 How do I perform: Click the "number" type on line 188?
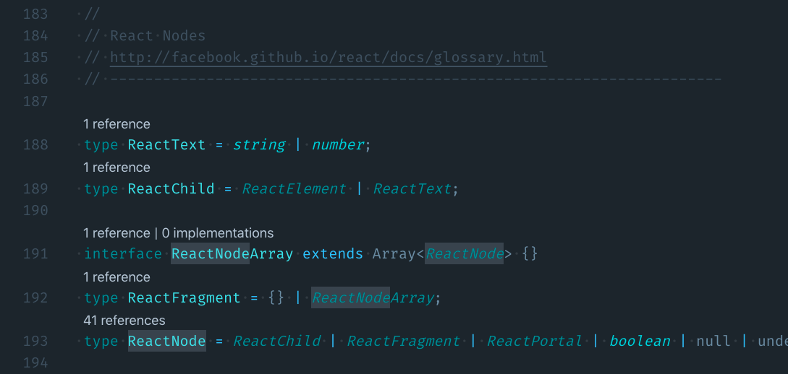(338, 145)
